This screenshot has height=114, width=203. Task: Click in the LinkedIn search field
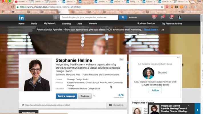point(89,17)
